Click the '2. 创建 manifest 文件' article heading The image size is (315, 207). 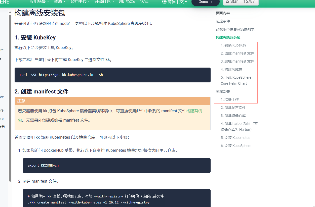pos(42,92)
